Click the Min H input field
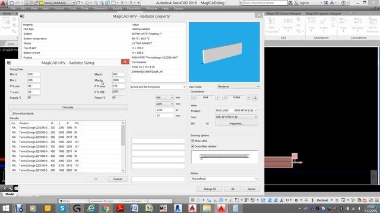The width and height of the screenshot is (380, 213). click(34, 74)
